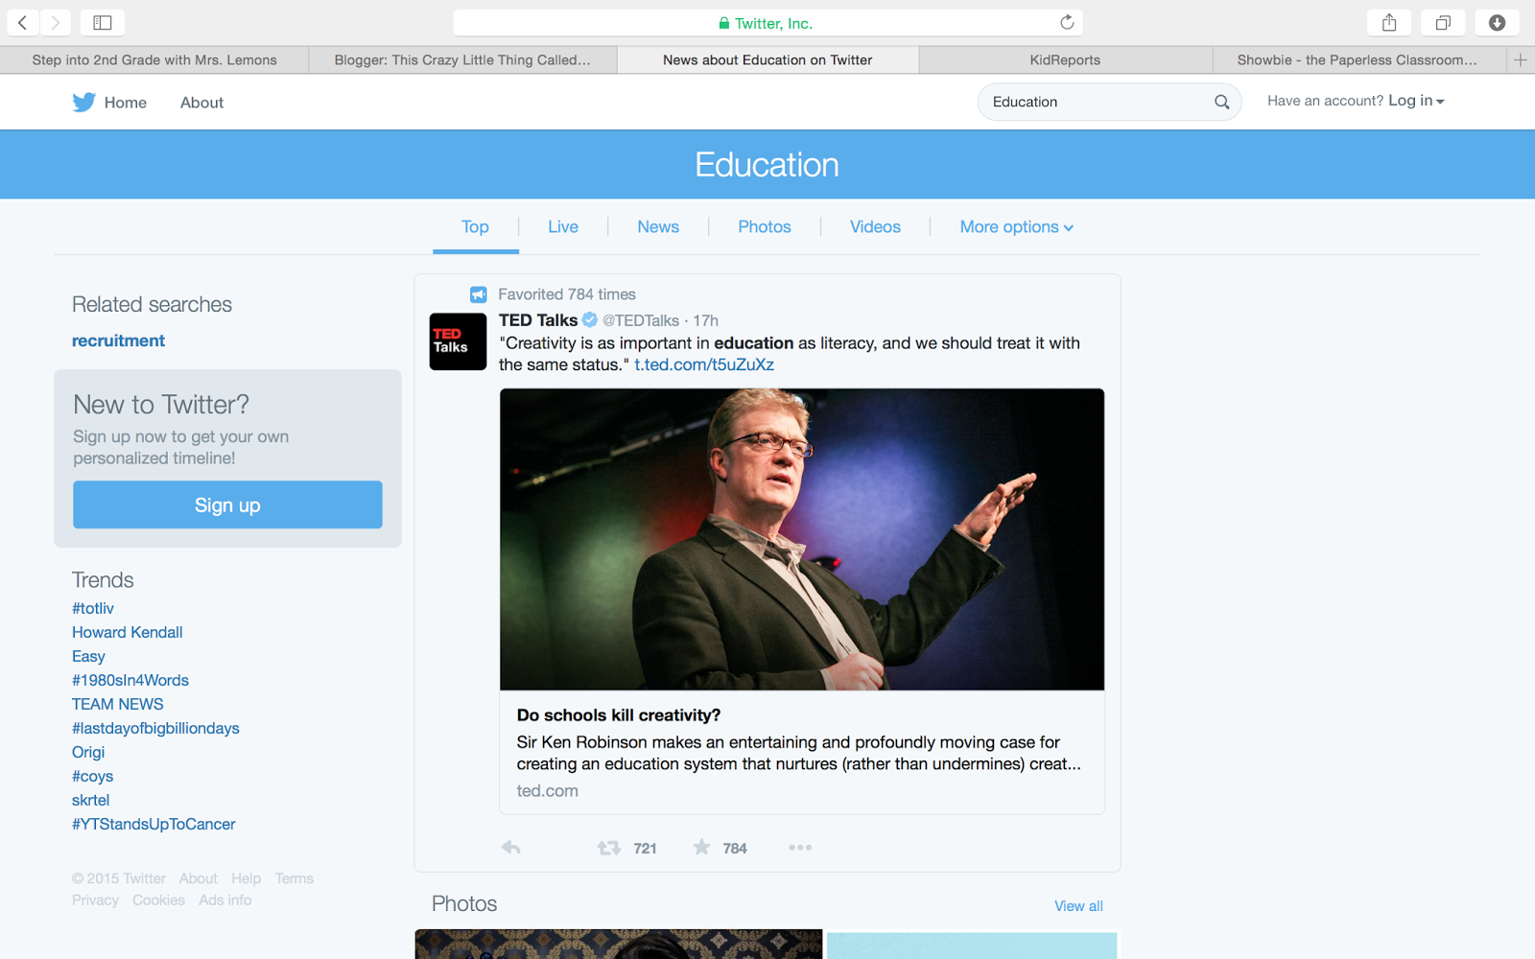The height and width of the screenshot is (959, 1535).
Task: Open trend #coys
Action: point(92,776)
